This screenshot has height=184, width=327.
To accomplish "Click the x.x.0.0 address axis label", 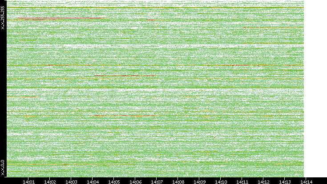I will pyautogui.click(x=3, y=168).
